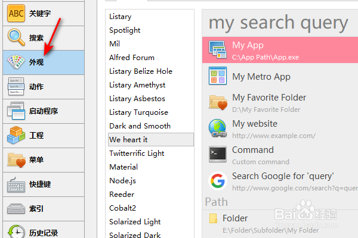Switch to 快捷键 settings tab
The height and width of the screenshot is (238, 358).
[x=44, y=184]
